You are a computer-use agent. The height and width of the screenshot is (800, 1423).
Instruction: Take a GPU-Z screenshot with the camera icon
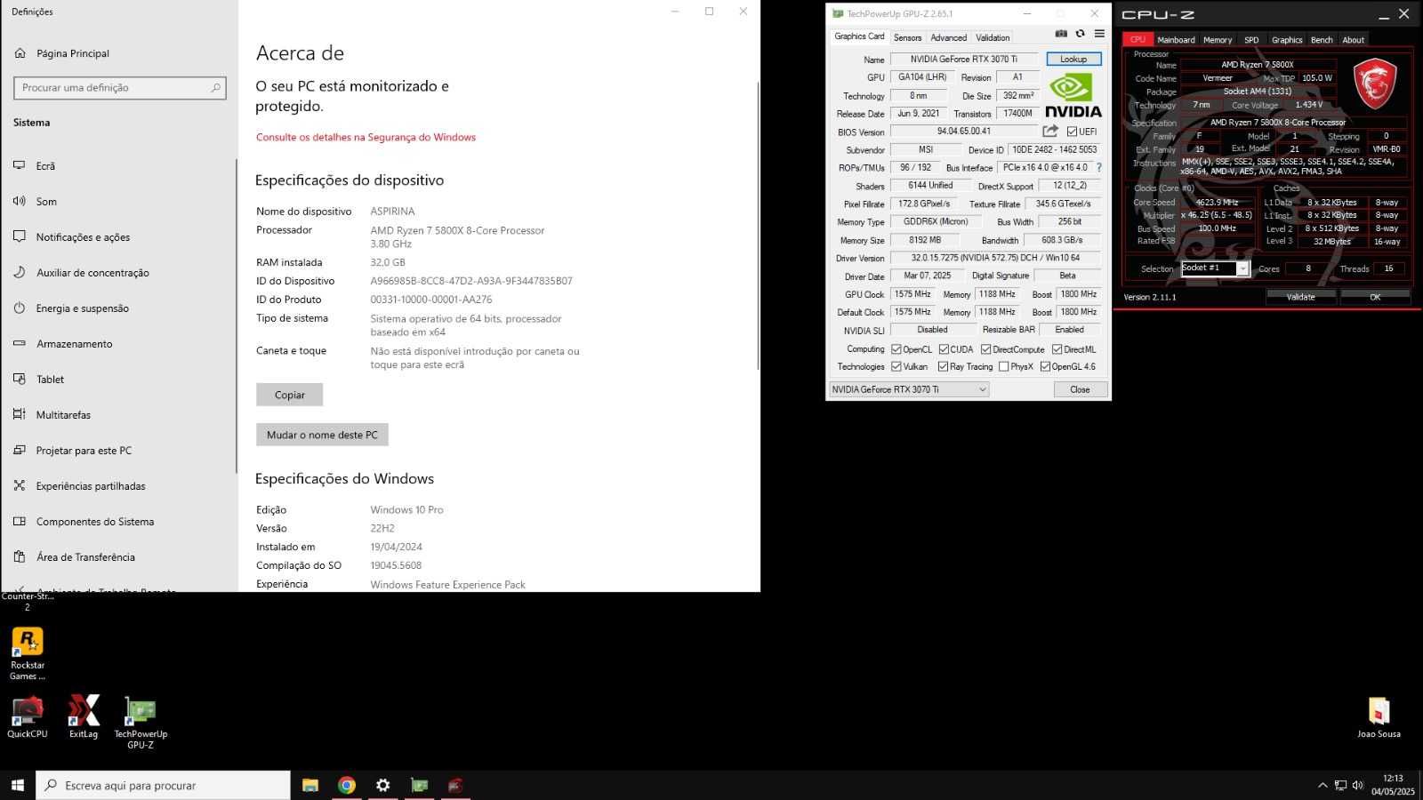1061,34
